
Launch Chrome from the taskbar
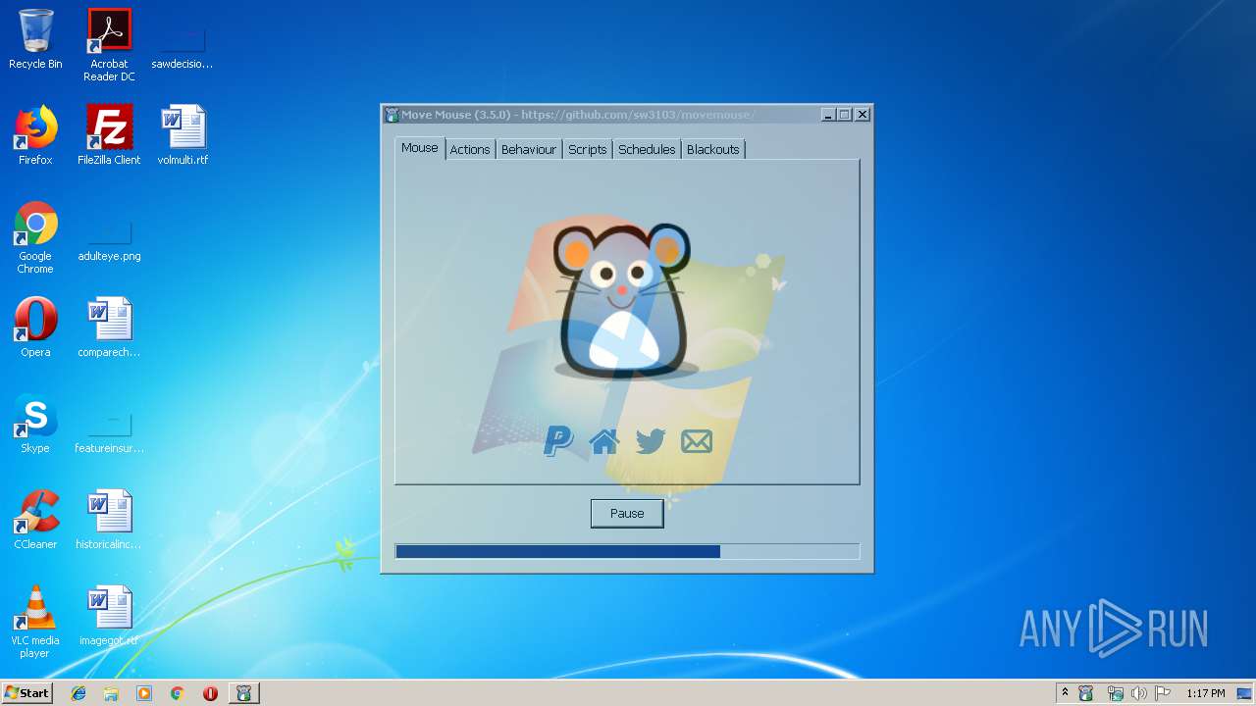(177, 693)
